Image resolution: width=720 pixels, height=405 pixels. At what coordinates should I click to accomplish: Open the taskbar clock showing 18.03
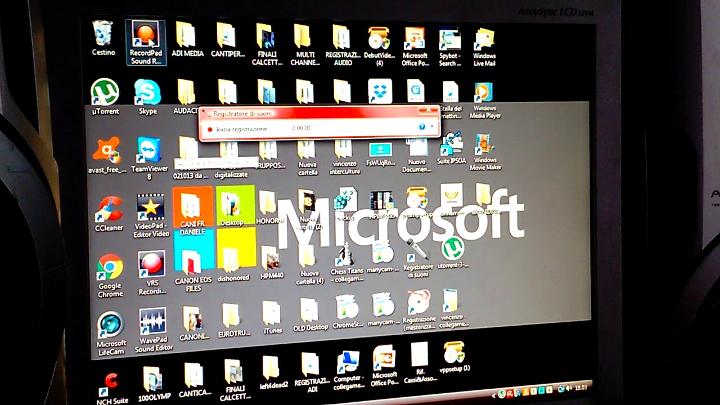point(580,386)
